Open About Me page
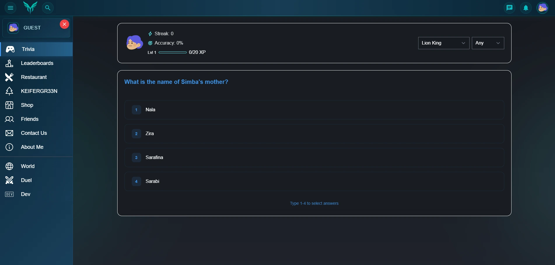555x265 pixels. (x=36, y=147)
